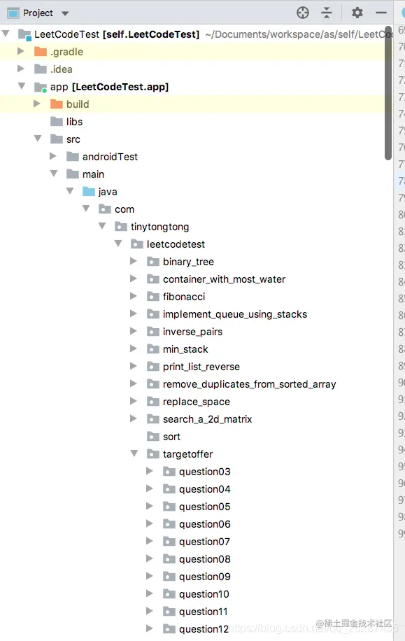Open the Project panel settings gear
Screen dimensions: 405x641
pos(357,13)
